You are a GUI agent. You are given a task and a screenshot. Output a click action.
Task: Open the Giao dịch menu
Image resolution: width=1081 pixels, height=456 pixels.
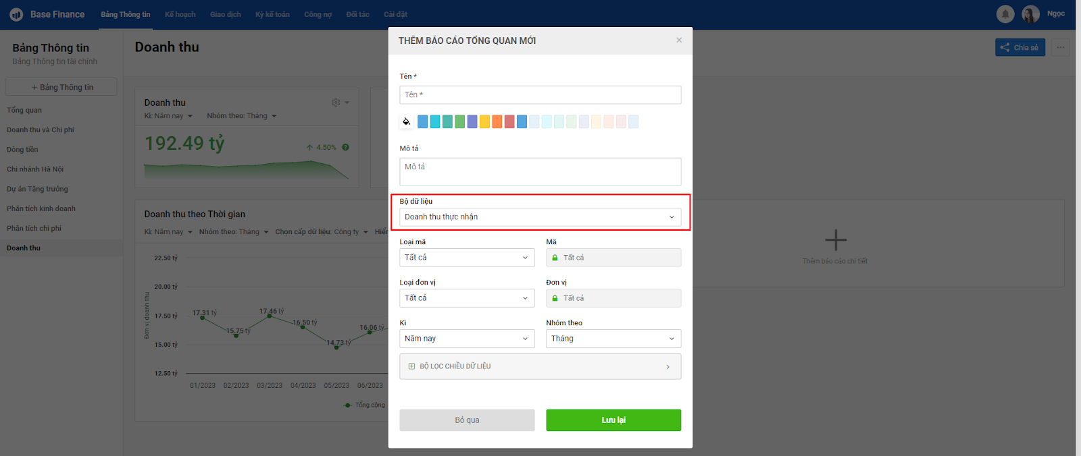226,14
